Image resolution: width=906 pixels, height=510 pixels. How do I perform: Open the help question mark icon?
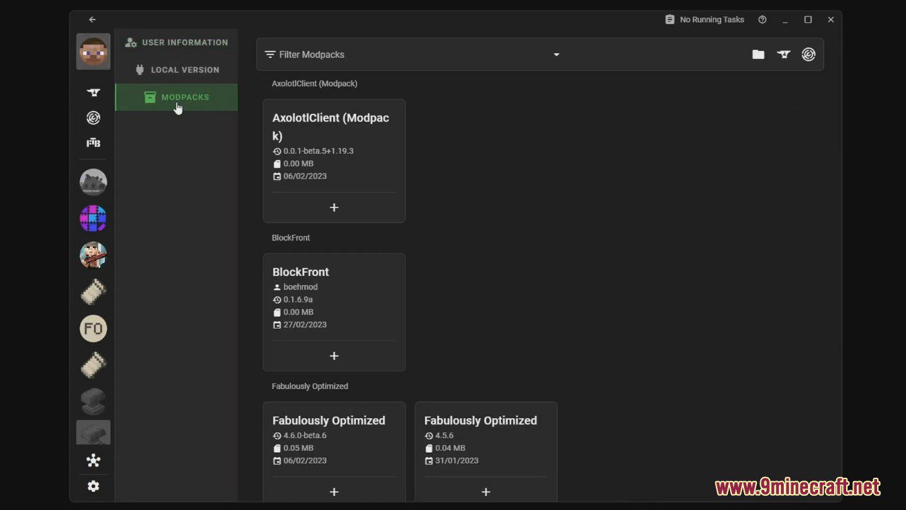tap(762, 19)
